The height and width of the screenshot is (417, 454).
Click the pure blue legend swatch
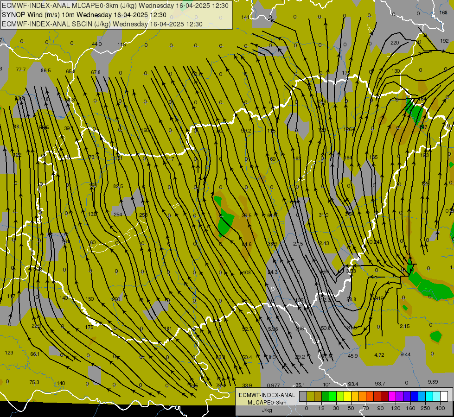pyautogui.click(x=414, y=397)
